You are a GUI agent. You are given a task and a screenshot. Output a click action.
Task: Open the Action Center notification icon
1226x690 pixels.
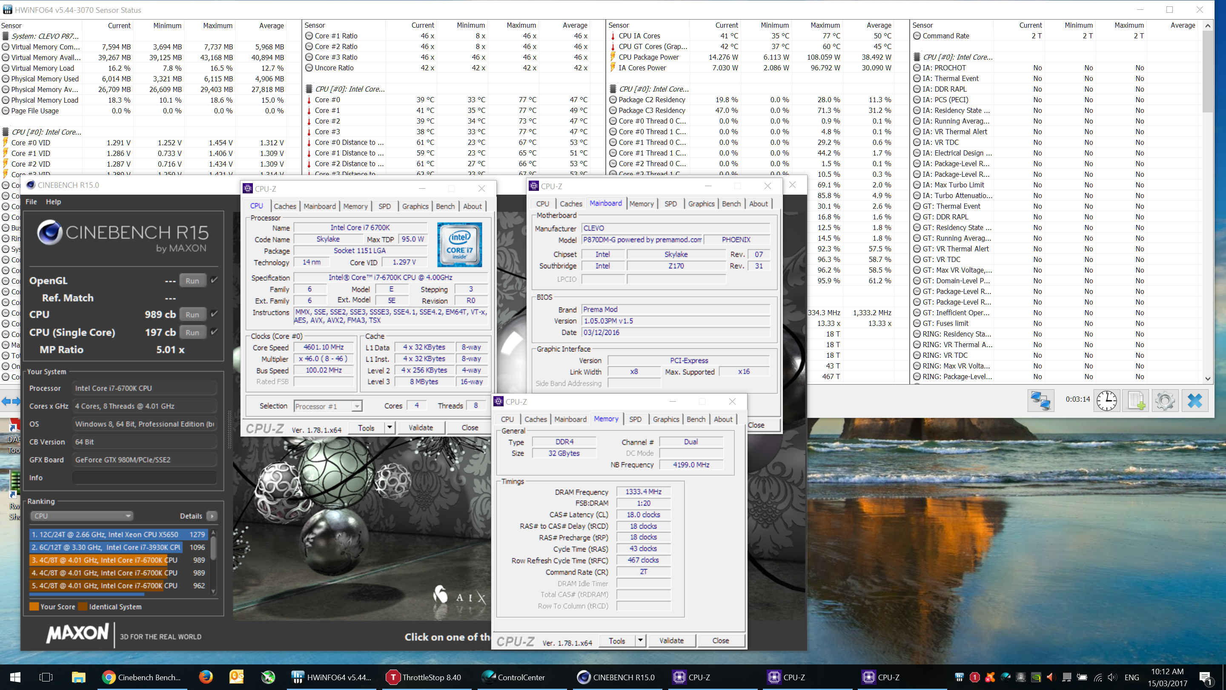pyautogui.click(x=1205, y=677)
